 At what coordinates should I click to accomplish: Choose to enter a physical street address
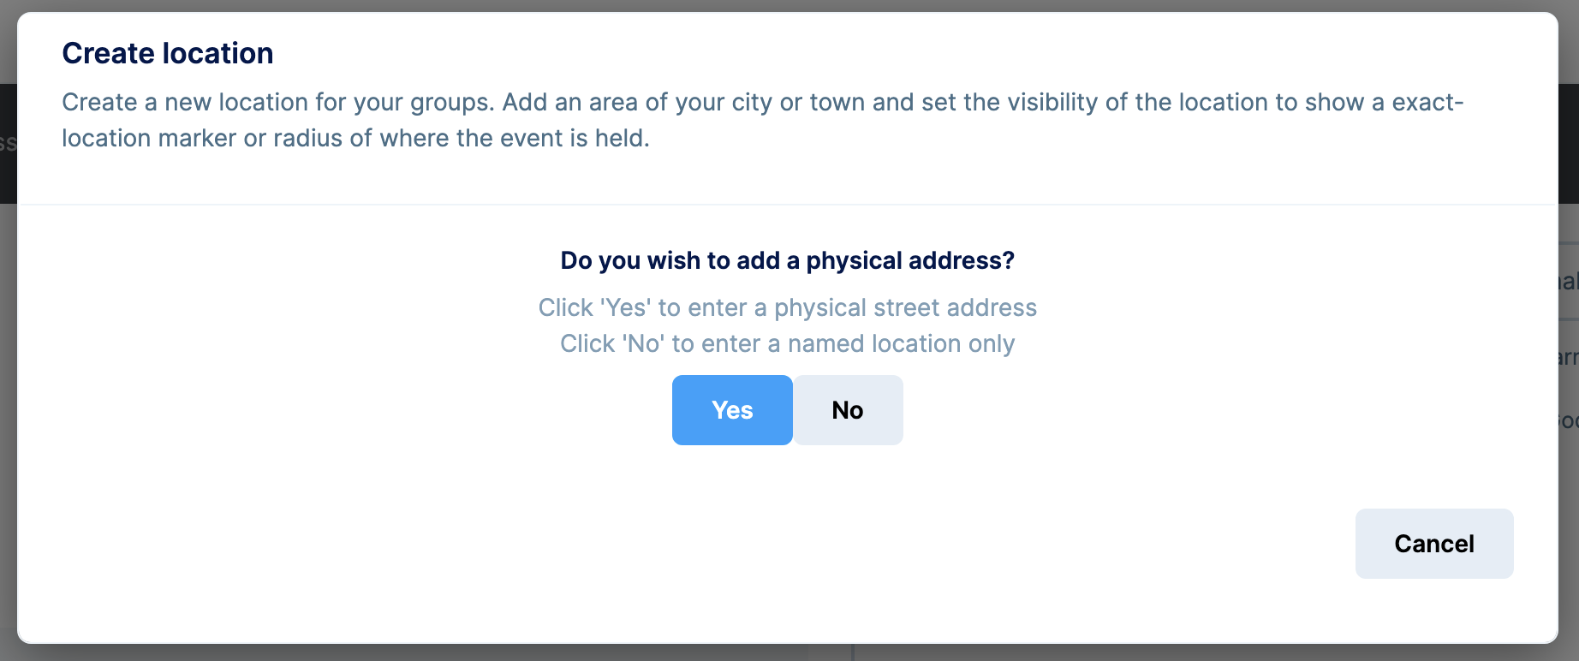click(x=732, y=410)
